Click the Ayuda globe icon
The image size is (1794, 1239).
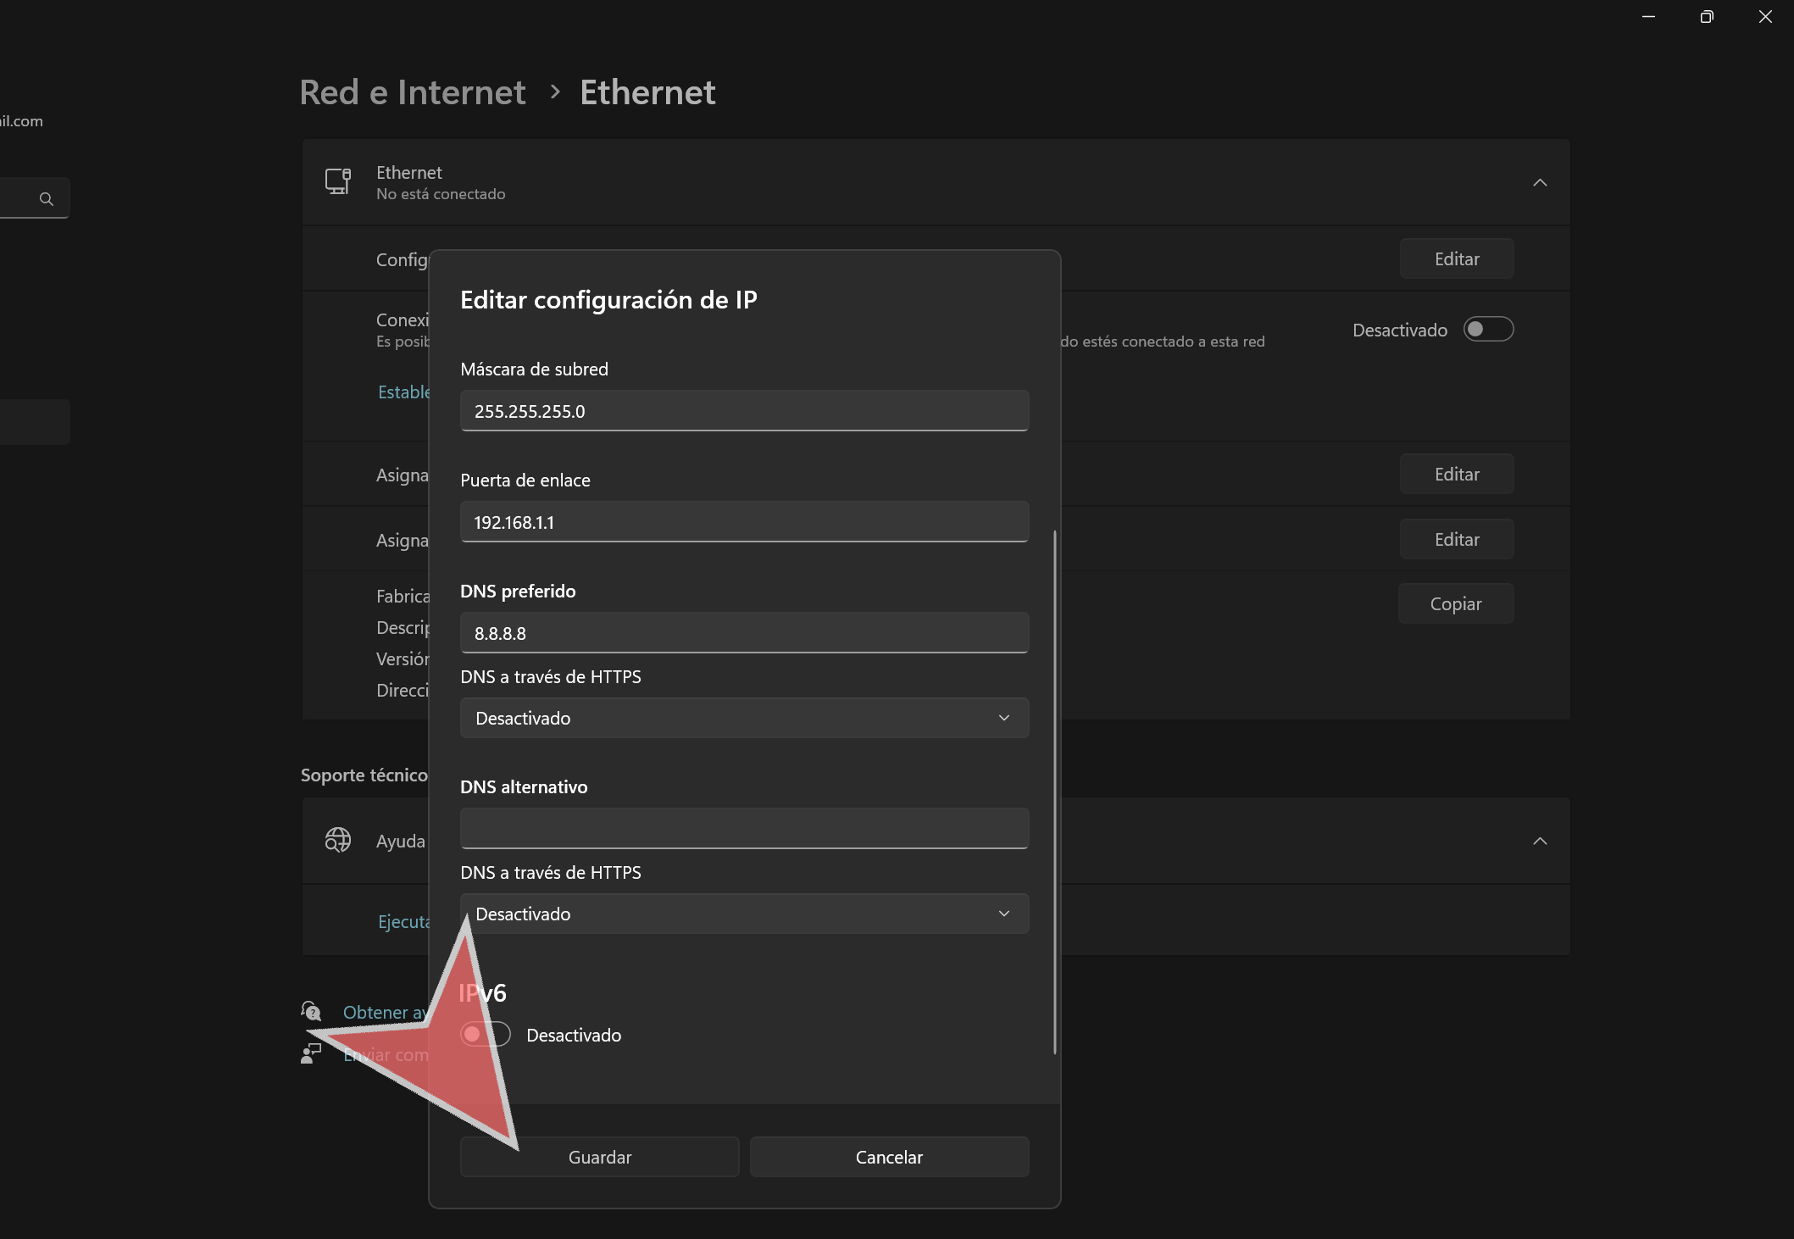tap(337, 840)
